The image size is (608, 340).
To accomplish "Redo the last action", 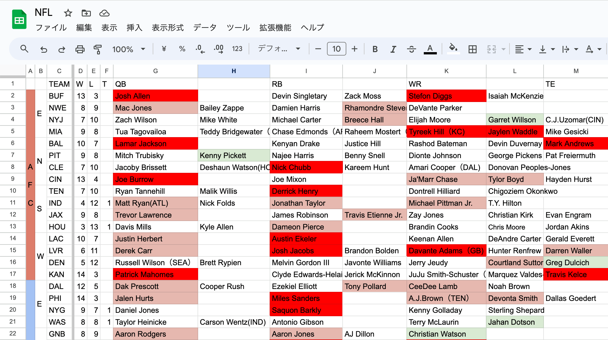I will point(62,49).
